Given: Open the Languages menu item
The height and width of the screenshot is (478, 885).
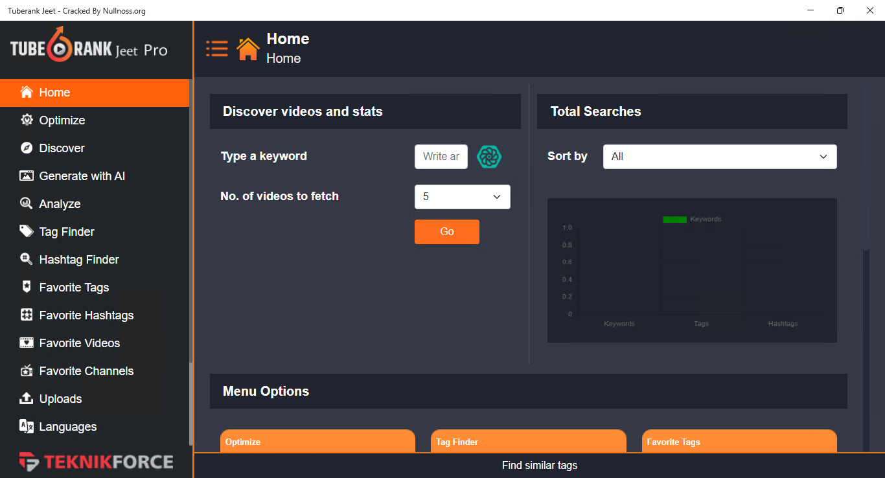Looking at the screenshot, I should 95,427.
